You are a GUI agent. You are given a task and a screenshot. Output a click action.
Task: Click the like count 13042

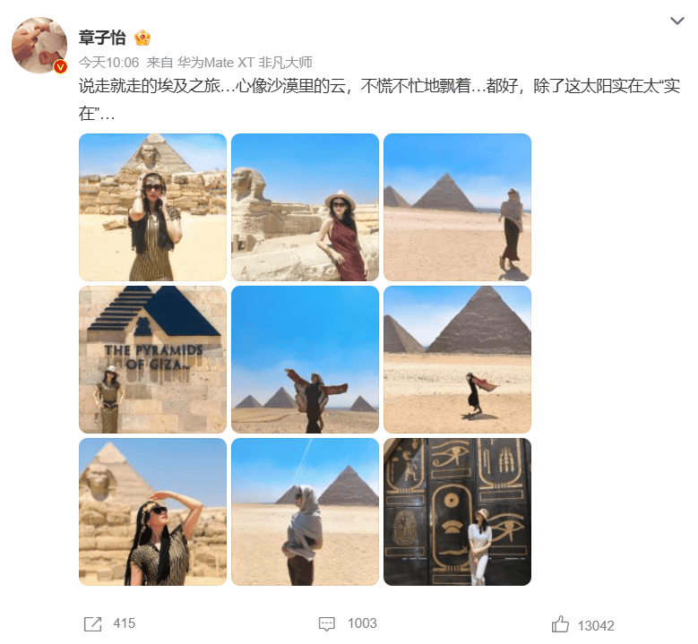[x=596, y=626]
